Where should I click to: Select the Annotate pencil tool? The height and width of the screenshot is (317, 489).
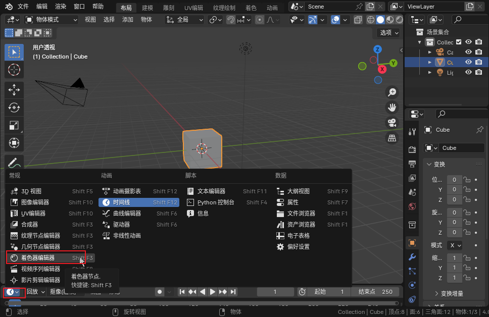click(x=14, y=163)
